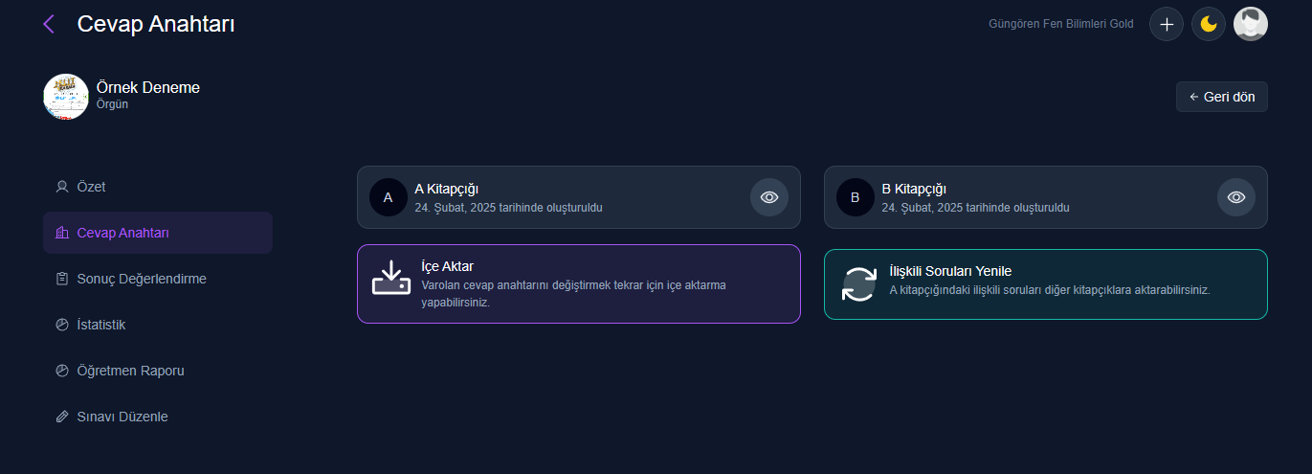Click the A booklet circle badge

coord(389,197)
